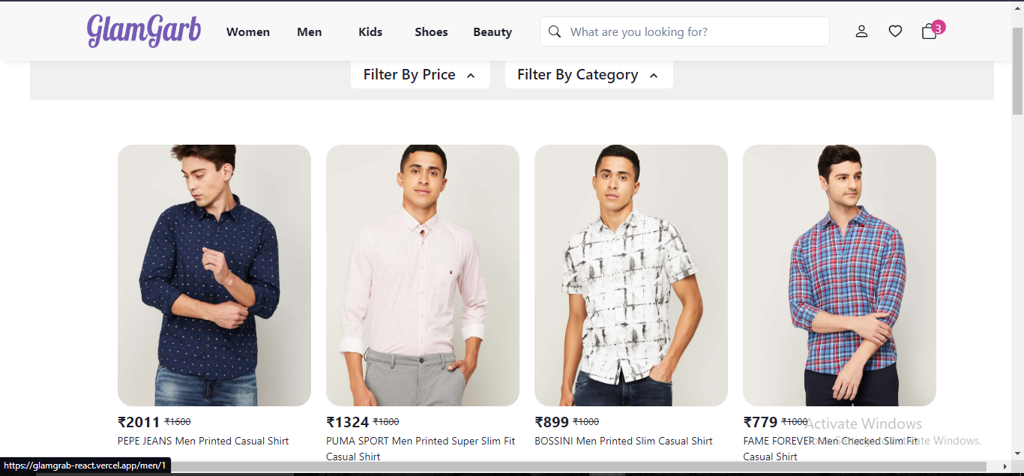
Task: Click the Filter By Price chevron arrow
Action: click(471, 75)
